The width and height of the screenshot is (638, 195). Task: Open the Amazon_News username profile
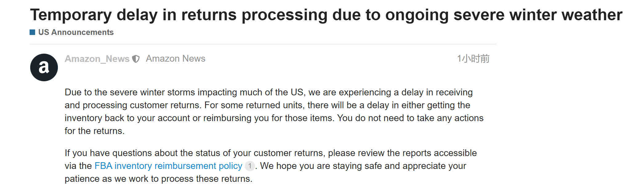coord(97,59)
